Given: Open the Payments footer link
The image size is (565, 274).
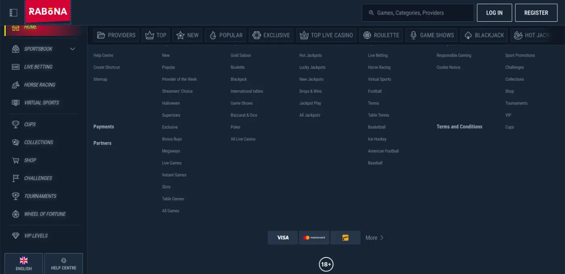Looking at the screenshot, I should tap(104, 127).
